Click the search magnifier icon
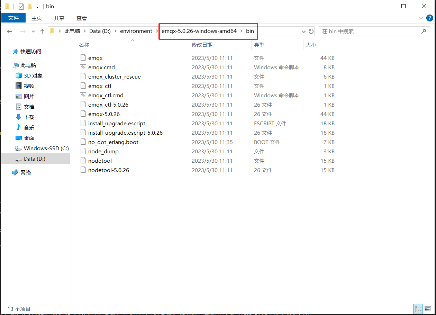 424,31
